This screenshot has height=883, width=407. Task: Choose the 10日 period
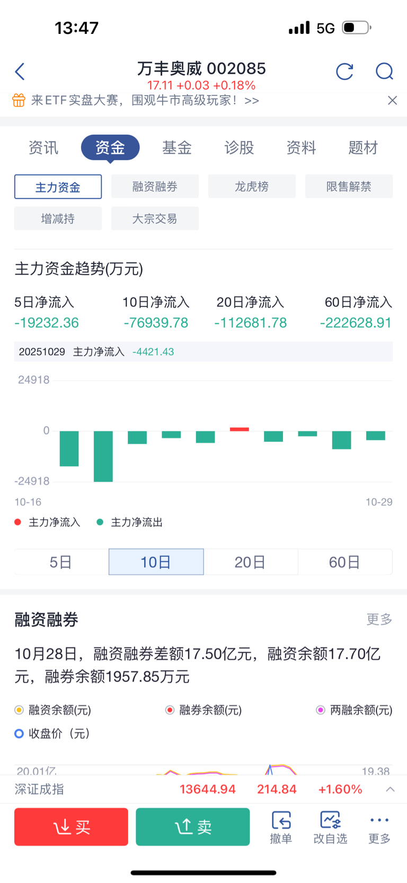tap(156, 562)
